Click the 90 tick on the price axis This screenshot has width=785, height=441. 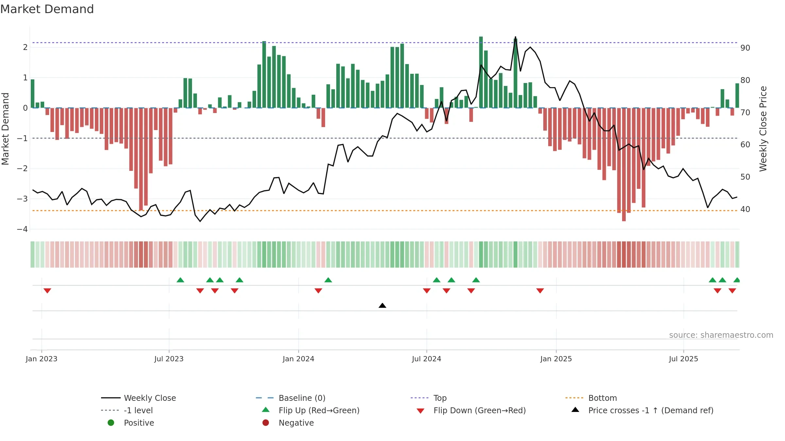coord(745,48)
